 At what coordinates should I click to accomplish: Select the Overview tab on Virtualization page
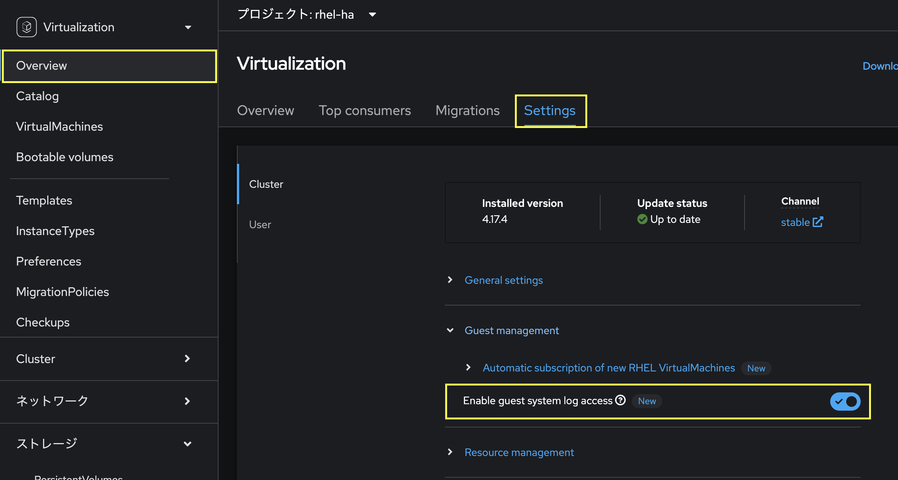click(x=265, y=110)
